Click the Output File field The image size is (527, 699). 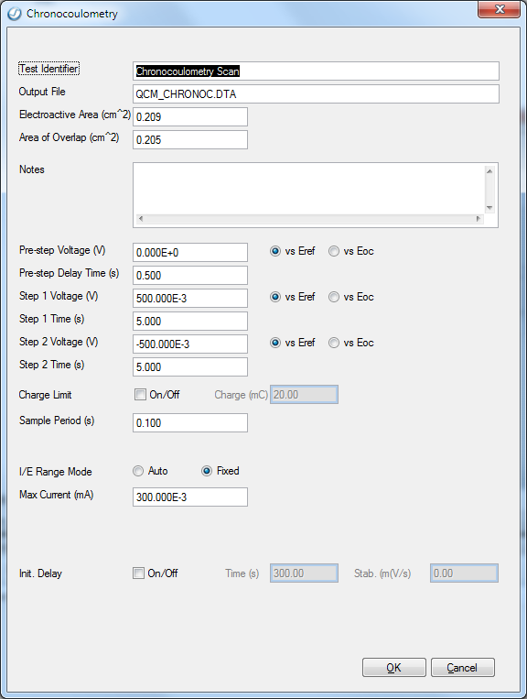pyautogui.click(x=316, y=94)
